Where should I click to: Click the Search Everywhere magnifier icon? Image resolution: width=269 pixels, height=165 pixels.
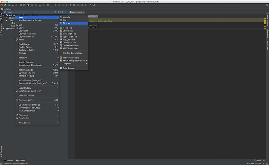(267, 5)
